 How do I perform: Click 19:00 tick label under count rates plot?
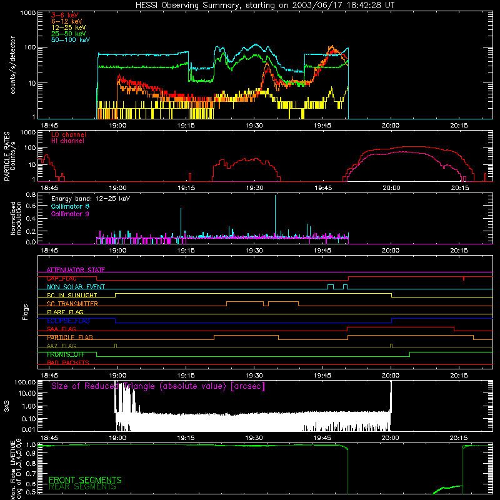[x=117, y=126]
